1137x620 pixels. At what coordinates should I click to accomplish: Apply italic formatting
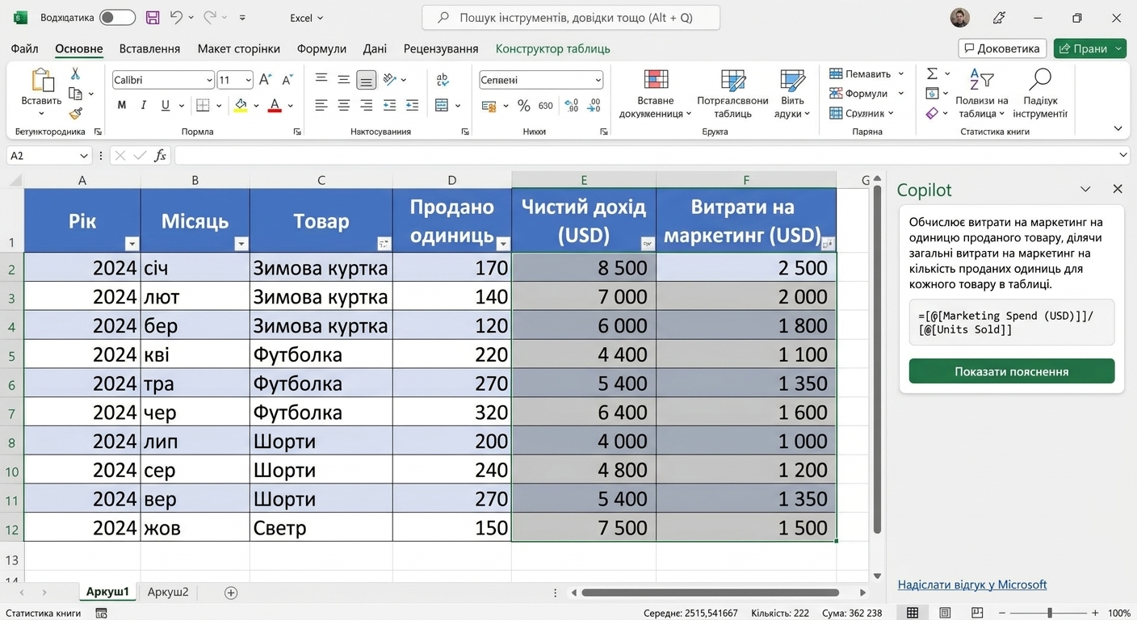pos(144,105)
